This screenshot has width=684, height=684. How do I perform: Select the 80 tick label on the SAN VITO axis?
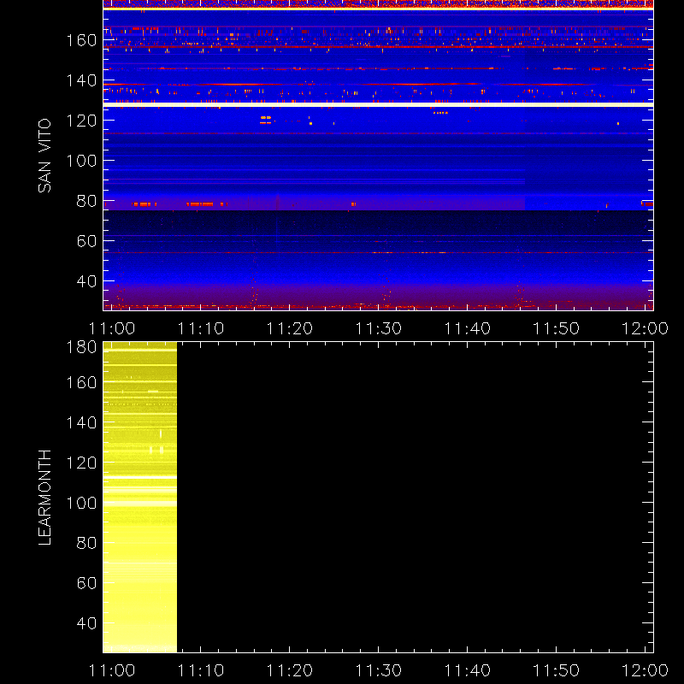(x=86, y=201)
